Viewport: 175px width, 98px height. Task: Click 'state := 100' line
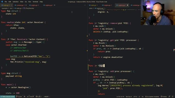13,93
